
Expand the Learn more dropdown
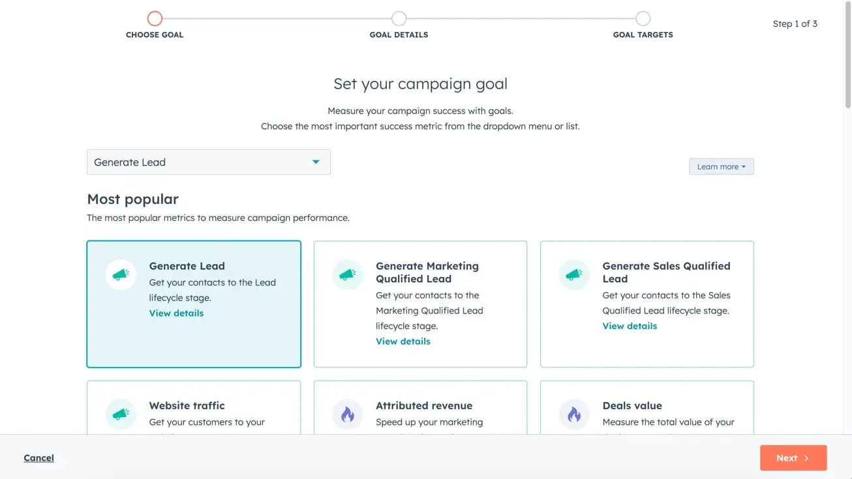click(722, 167)
